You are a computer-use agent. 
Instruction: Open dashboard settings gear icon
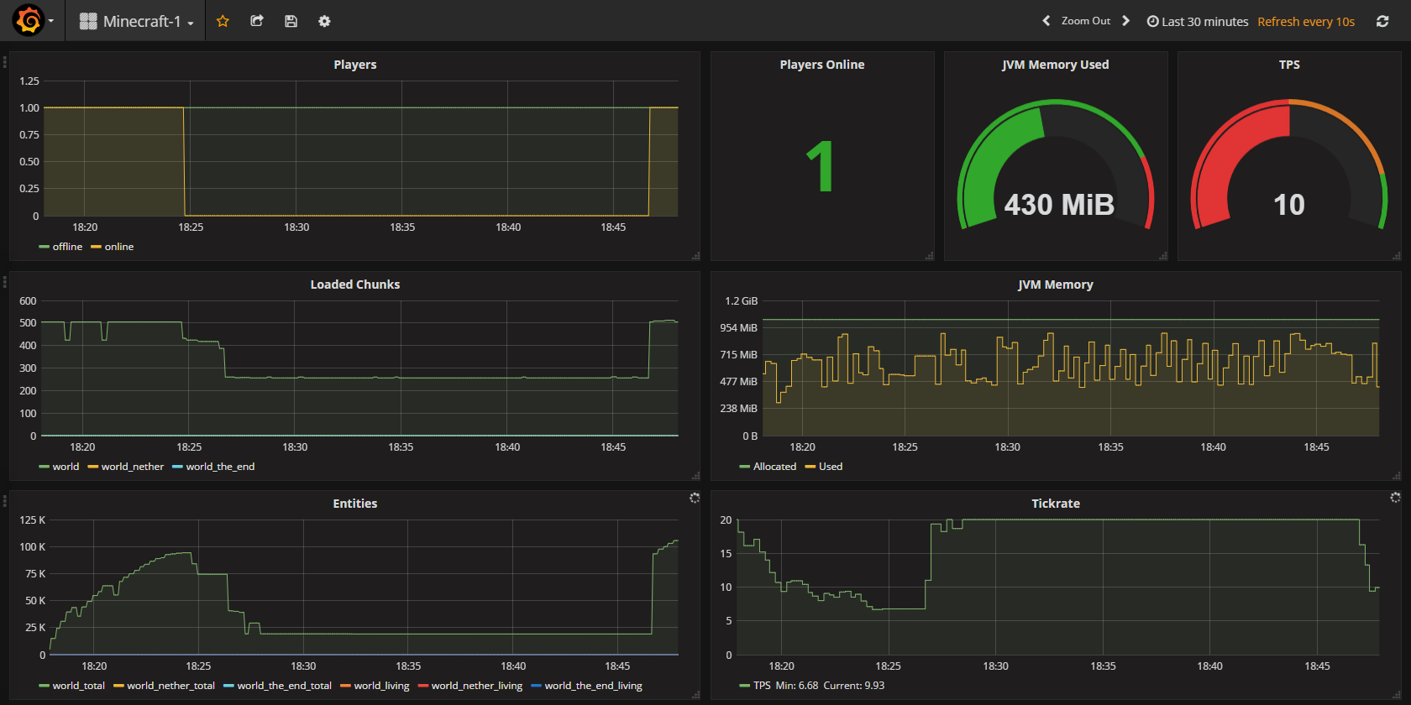click(324, 21)
